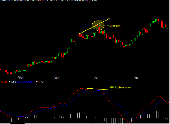Click the "Aug" date axis label
The height and width of the screenshot is (124, 170).
tap(136, 78)
